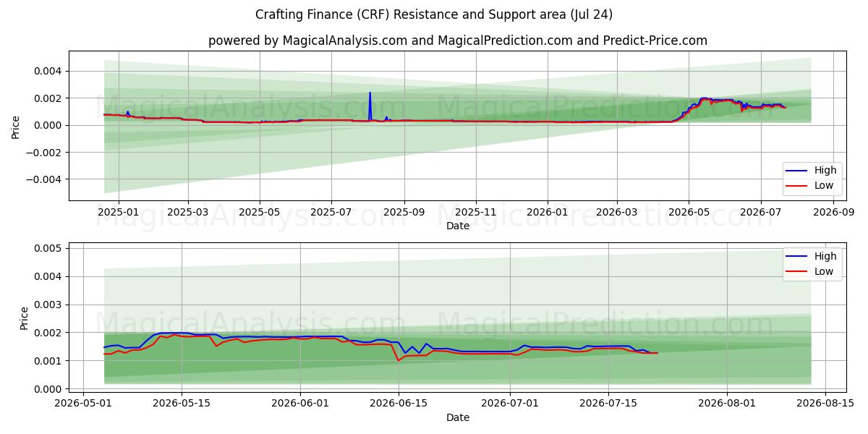The image size is (868, 434).
Task: Click the '2026-07-01' x-axis label in lower chart
Action: coord(510,404)
